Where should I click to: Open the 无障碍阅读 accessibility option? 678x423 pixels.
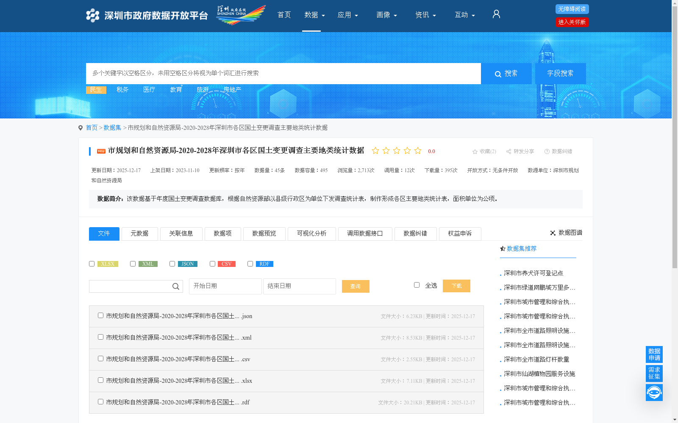click(x=572, y=9)
